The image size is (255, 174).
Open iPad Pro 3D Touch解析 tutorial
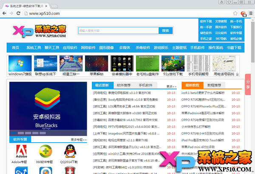pyautogui.click(x=203, y=140)
